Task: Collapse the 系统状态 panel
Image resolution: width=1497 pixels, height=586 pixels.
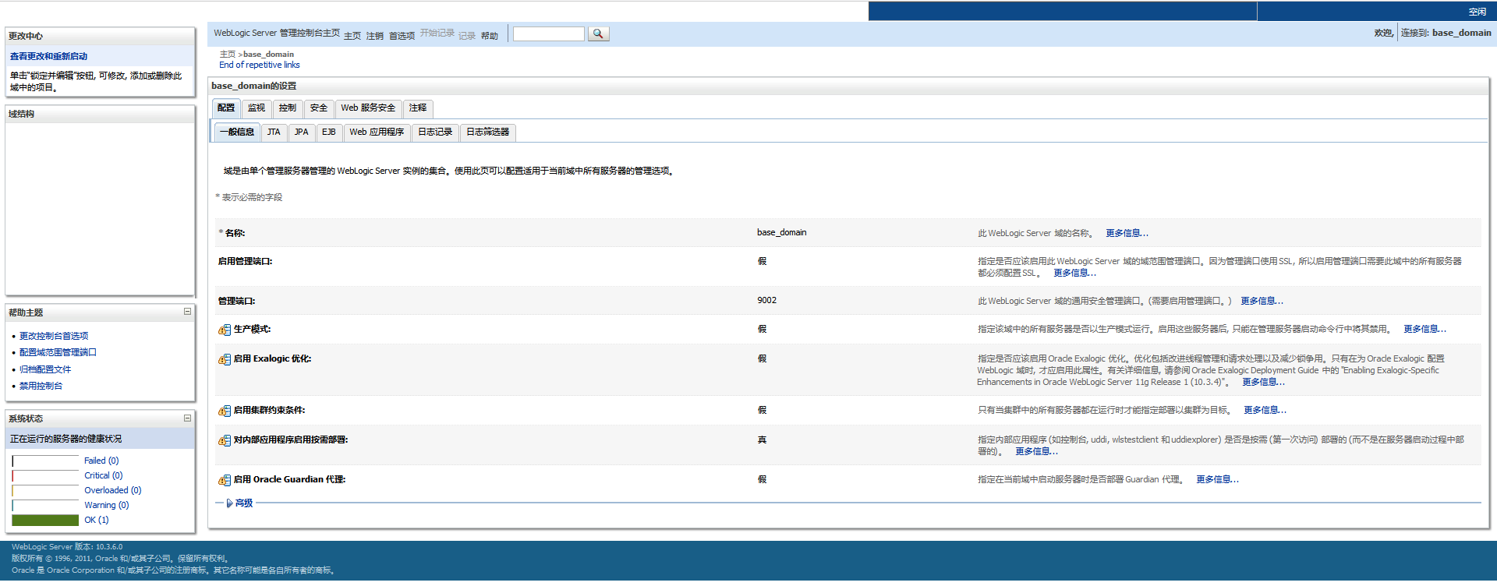Action: [187, 418]
